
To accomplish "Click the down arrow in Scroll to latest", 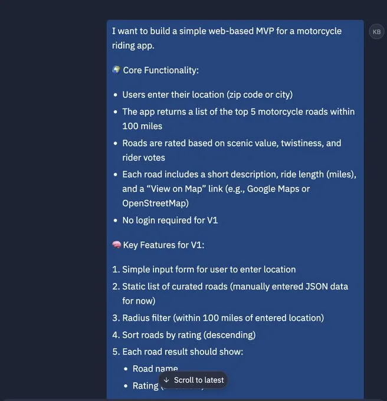I will [166, 380].
